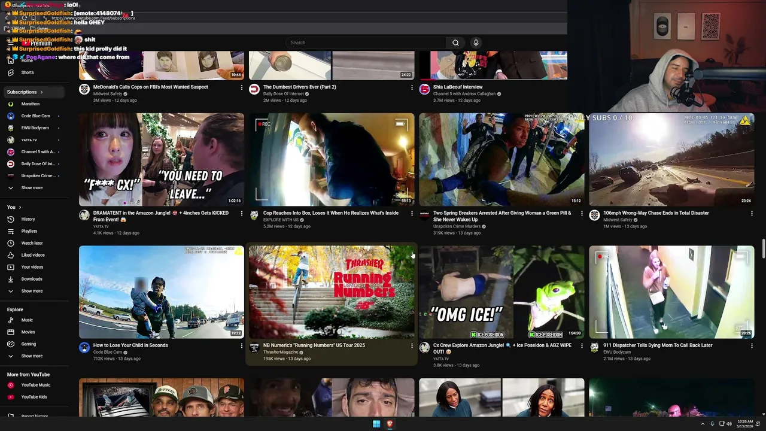Open more options for Shia LaBeouf Interview
Screen dimensions: 766x431
point(582,87)
